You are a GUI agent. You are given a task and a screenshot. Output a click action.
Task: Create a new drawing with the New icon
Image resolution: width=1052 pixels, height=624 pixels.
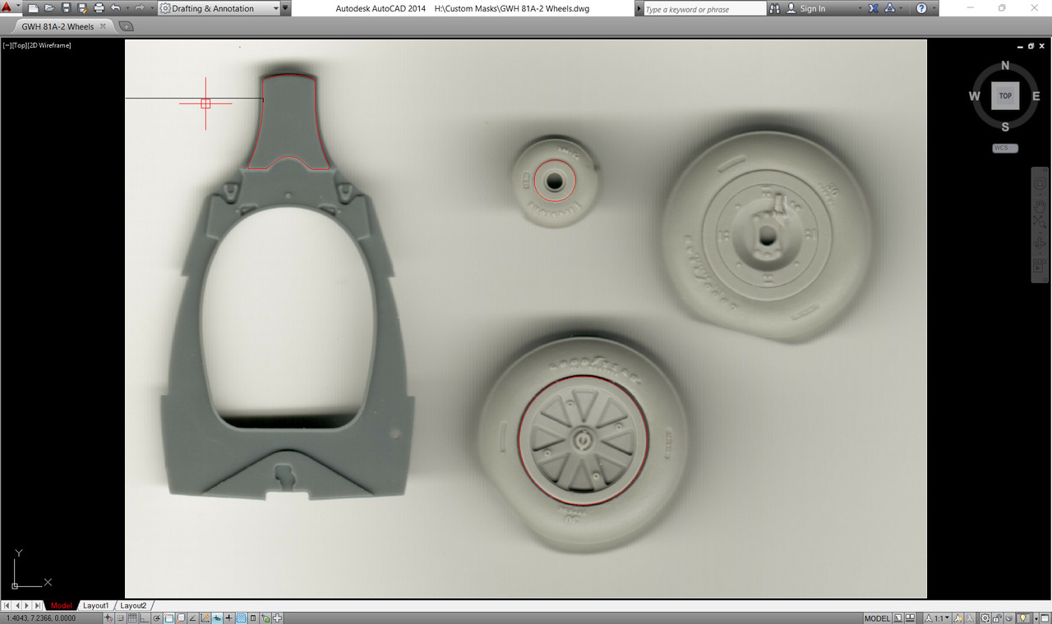pyautogui.click(x=34, y=7)
